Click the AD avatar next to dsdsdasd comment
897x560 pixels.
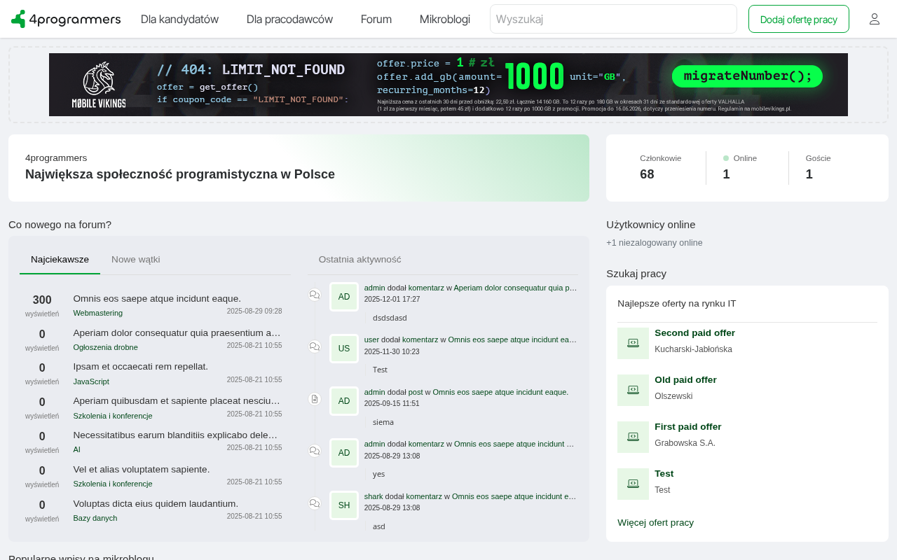coord(344,297)
